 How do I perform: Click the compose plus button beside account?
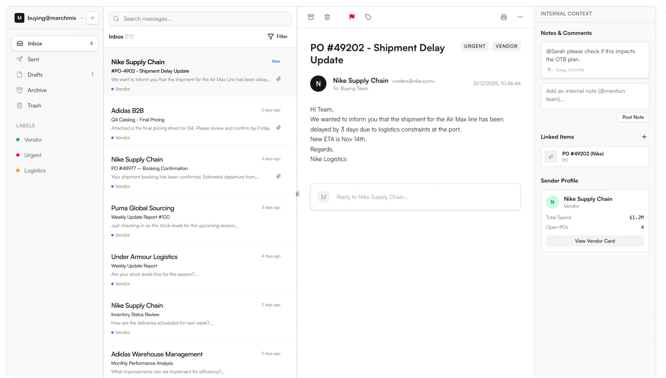(x=93, y=18)
